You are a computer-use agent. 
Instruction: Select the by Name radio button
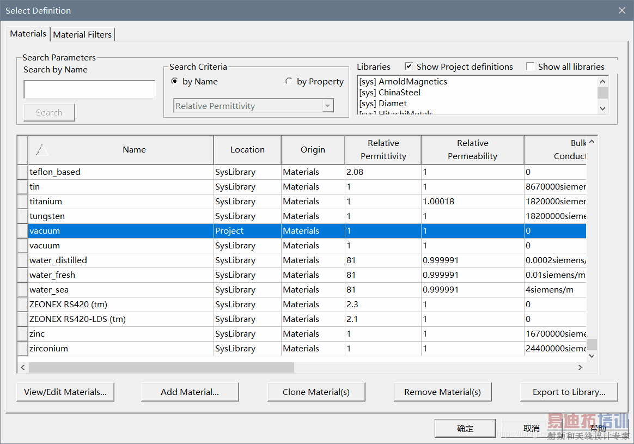point(174,82)
